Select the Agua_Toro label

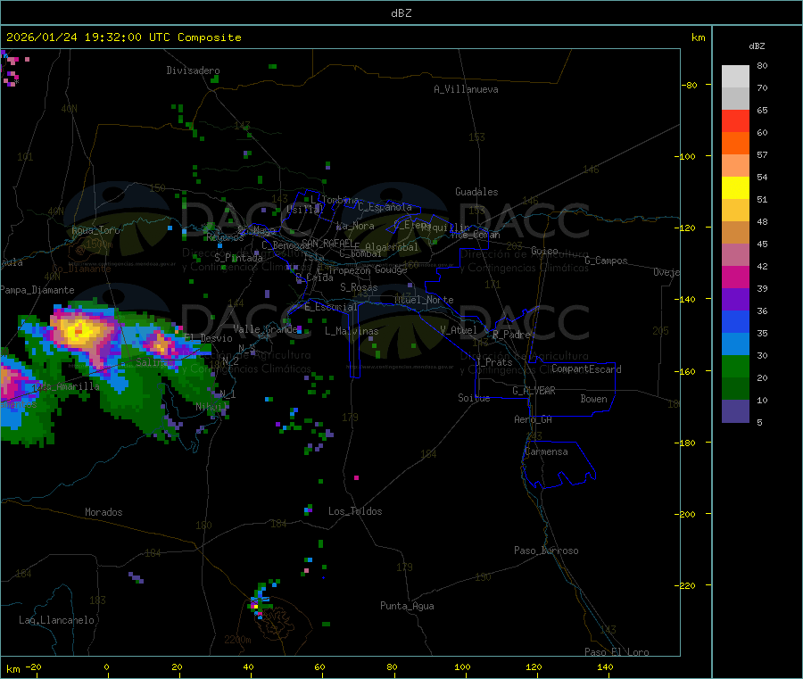(95, 230)
